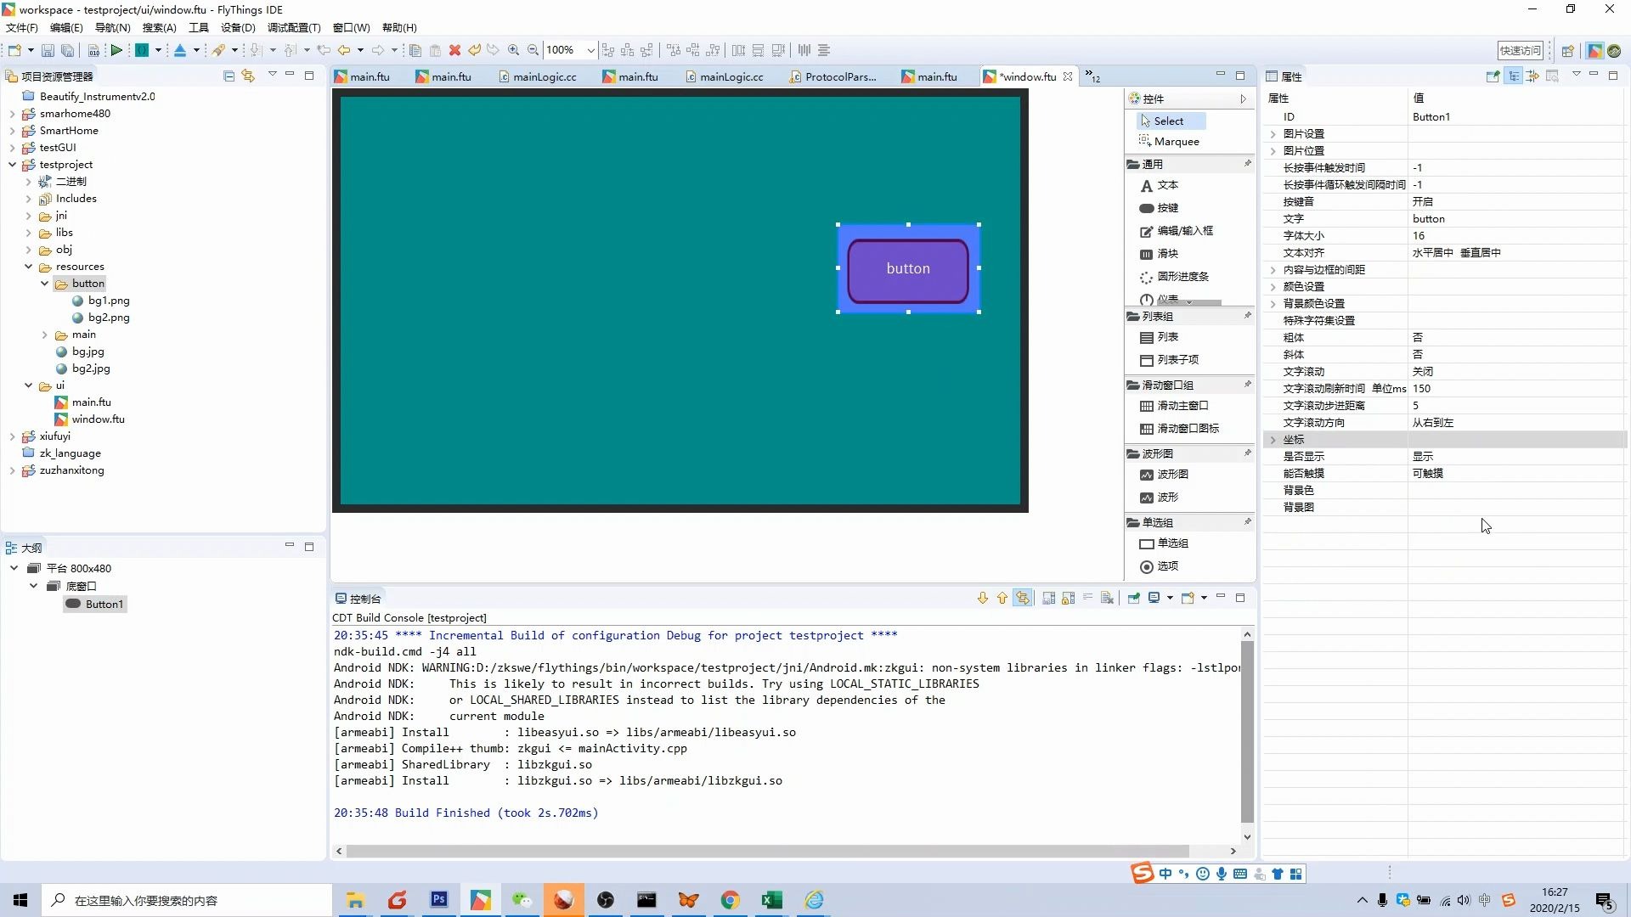This screenshot has width=1631, height=917.
Task: Open the 工具 menu
Action: click(198, 27)
